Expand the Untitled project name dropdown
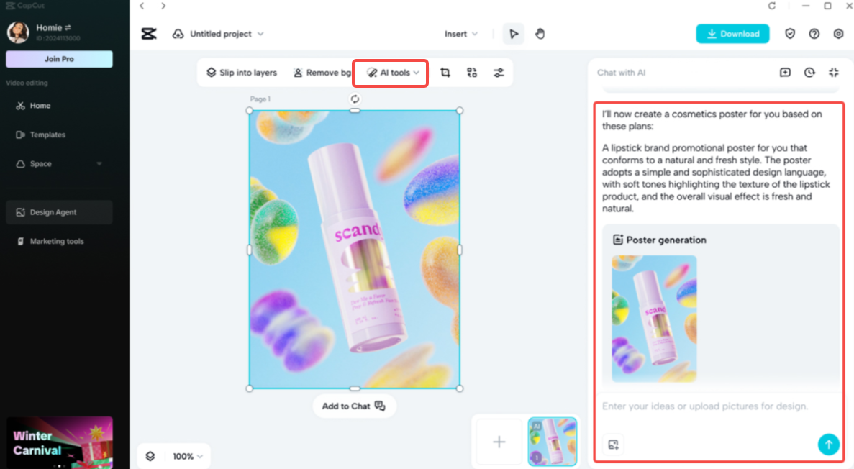 (x=260, y=33)
